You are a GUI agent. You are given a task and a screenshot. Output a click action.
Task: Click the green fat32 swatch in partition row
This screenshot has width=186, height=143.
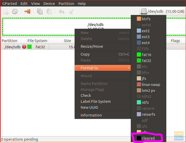click(x=29, y=47)
